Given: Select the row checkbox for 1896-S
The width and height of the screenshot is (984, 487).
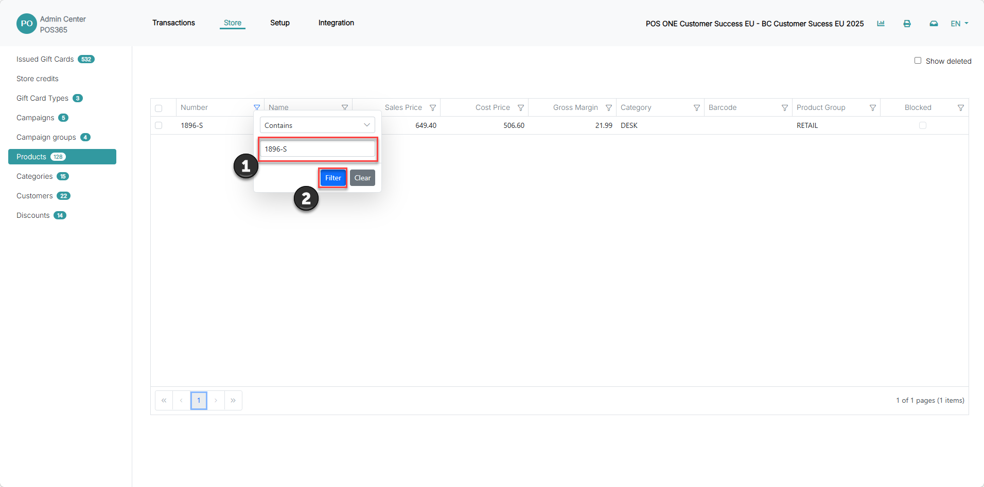Looking at the screenshot, I should (159, 125).
